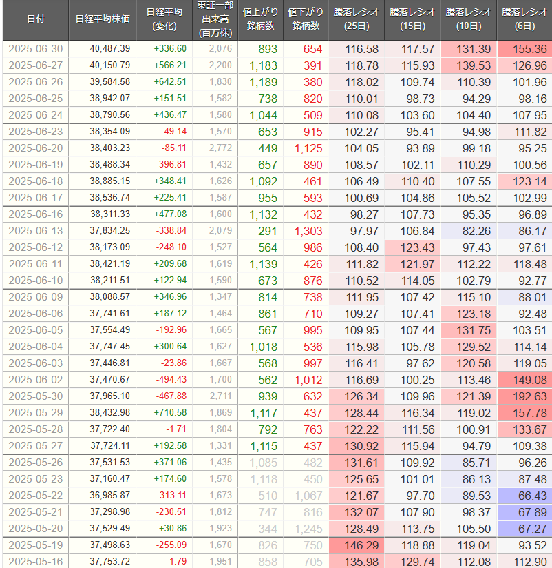Click the 6-day ratio cell 155.36
The image size is (552, 568).
524,49
